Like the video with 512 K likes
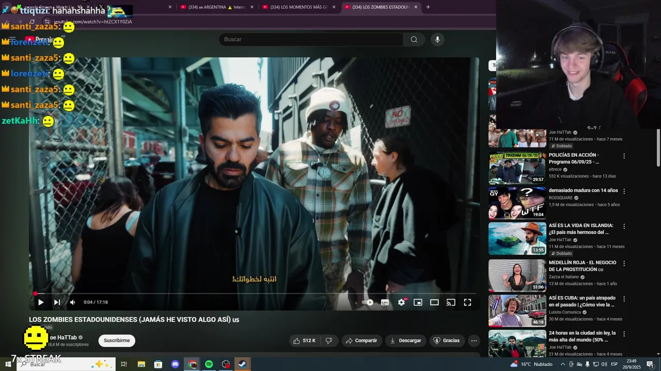Viewport: 661px width, 371px height. [304, 341]
